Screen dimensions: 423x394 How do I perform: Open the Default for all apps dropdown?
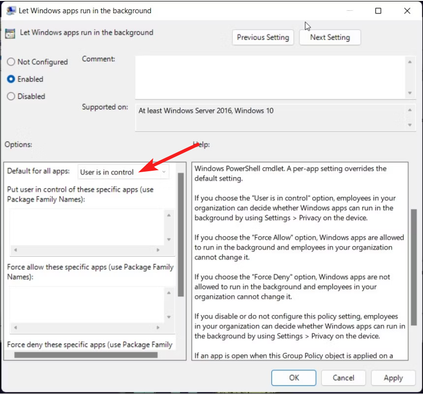coord(123,172)
